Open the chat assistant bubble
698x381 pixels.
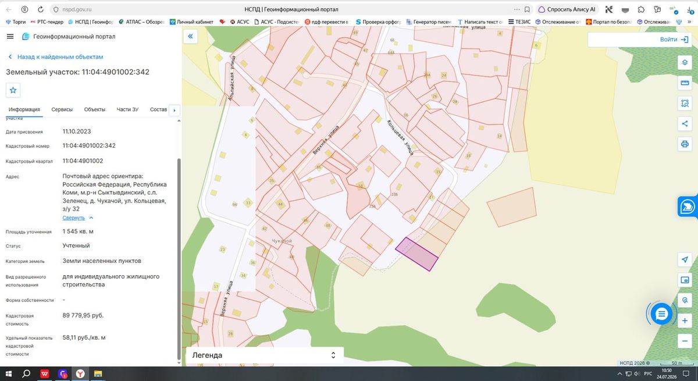click(x=661, y=314)
